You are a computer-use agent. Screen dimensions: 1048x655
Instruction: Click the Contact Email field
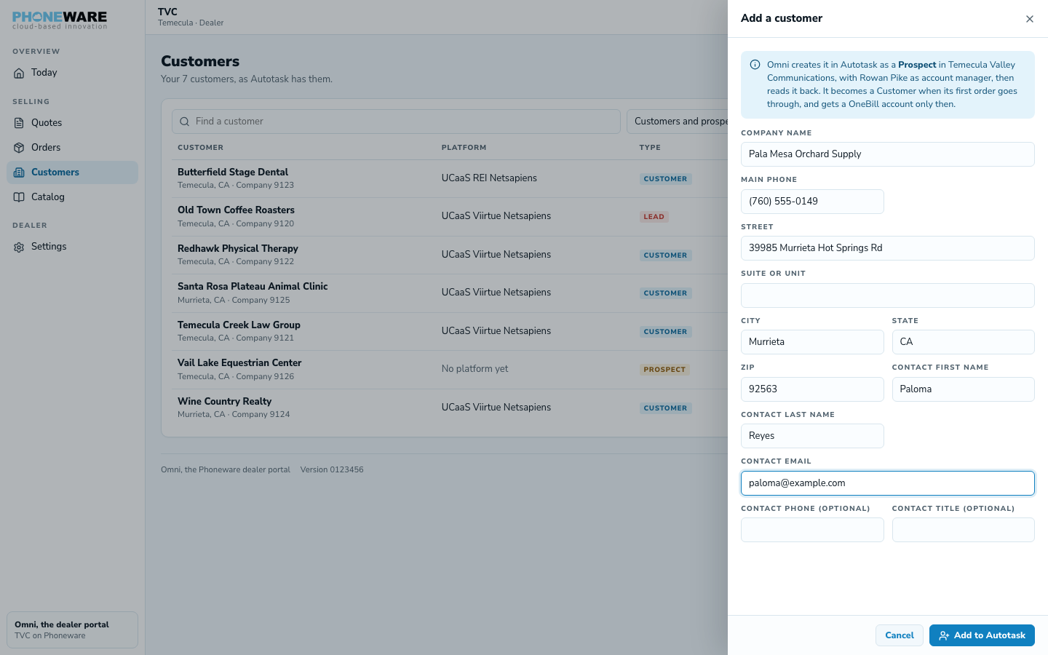888,483
